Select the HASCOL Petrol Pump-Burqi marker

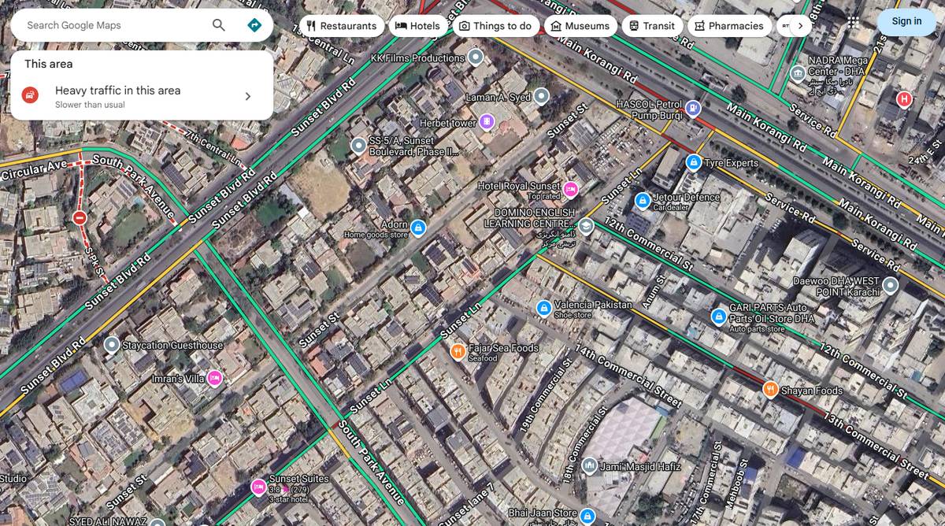point(694,106)
